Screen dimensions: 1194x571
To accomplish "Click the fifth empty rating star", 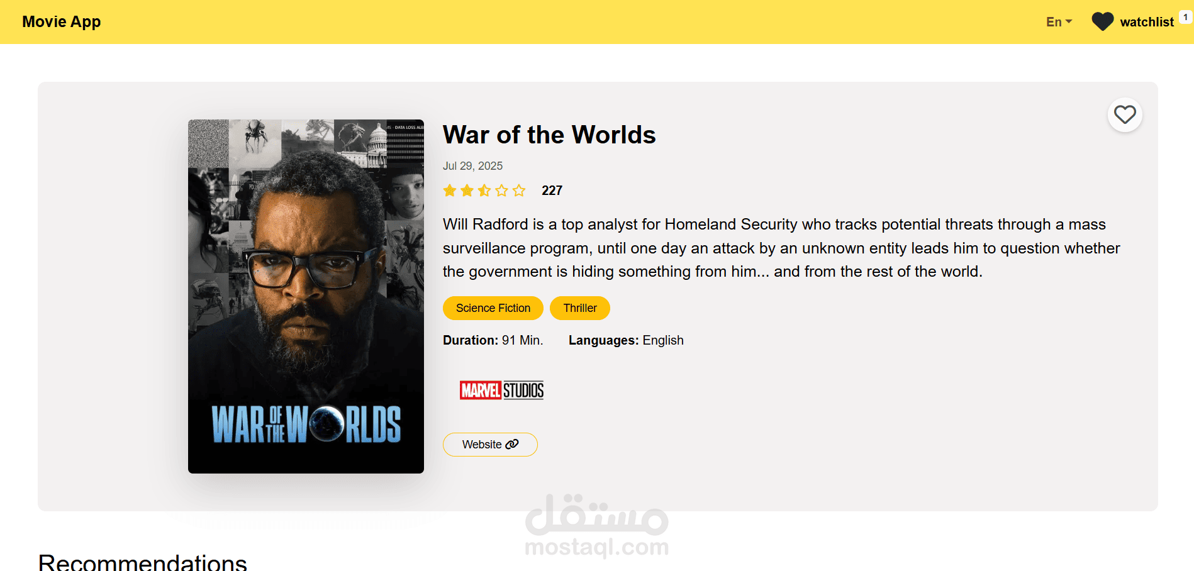I will (519, 191).
